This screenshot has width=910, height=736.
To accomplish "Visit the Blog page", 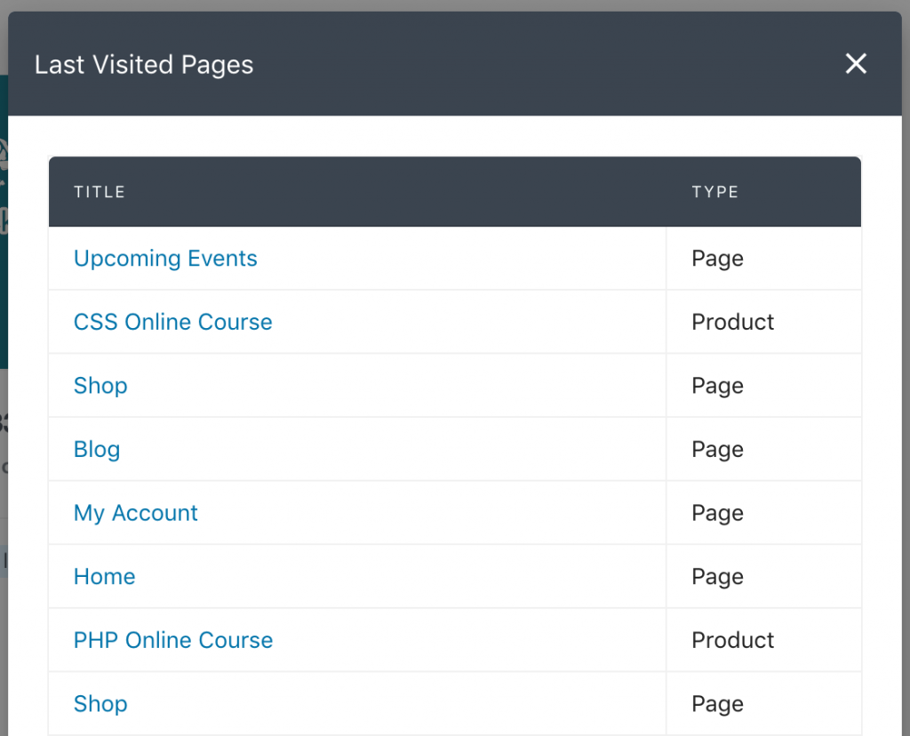I will (96, 449).
